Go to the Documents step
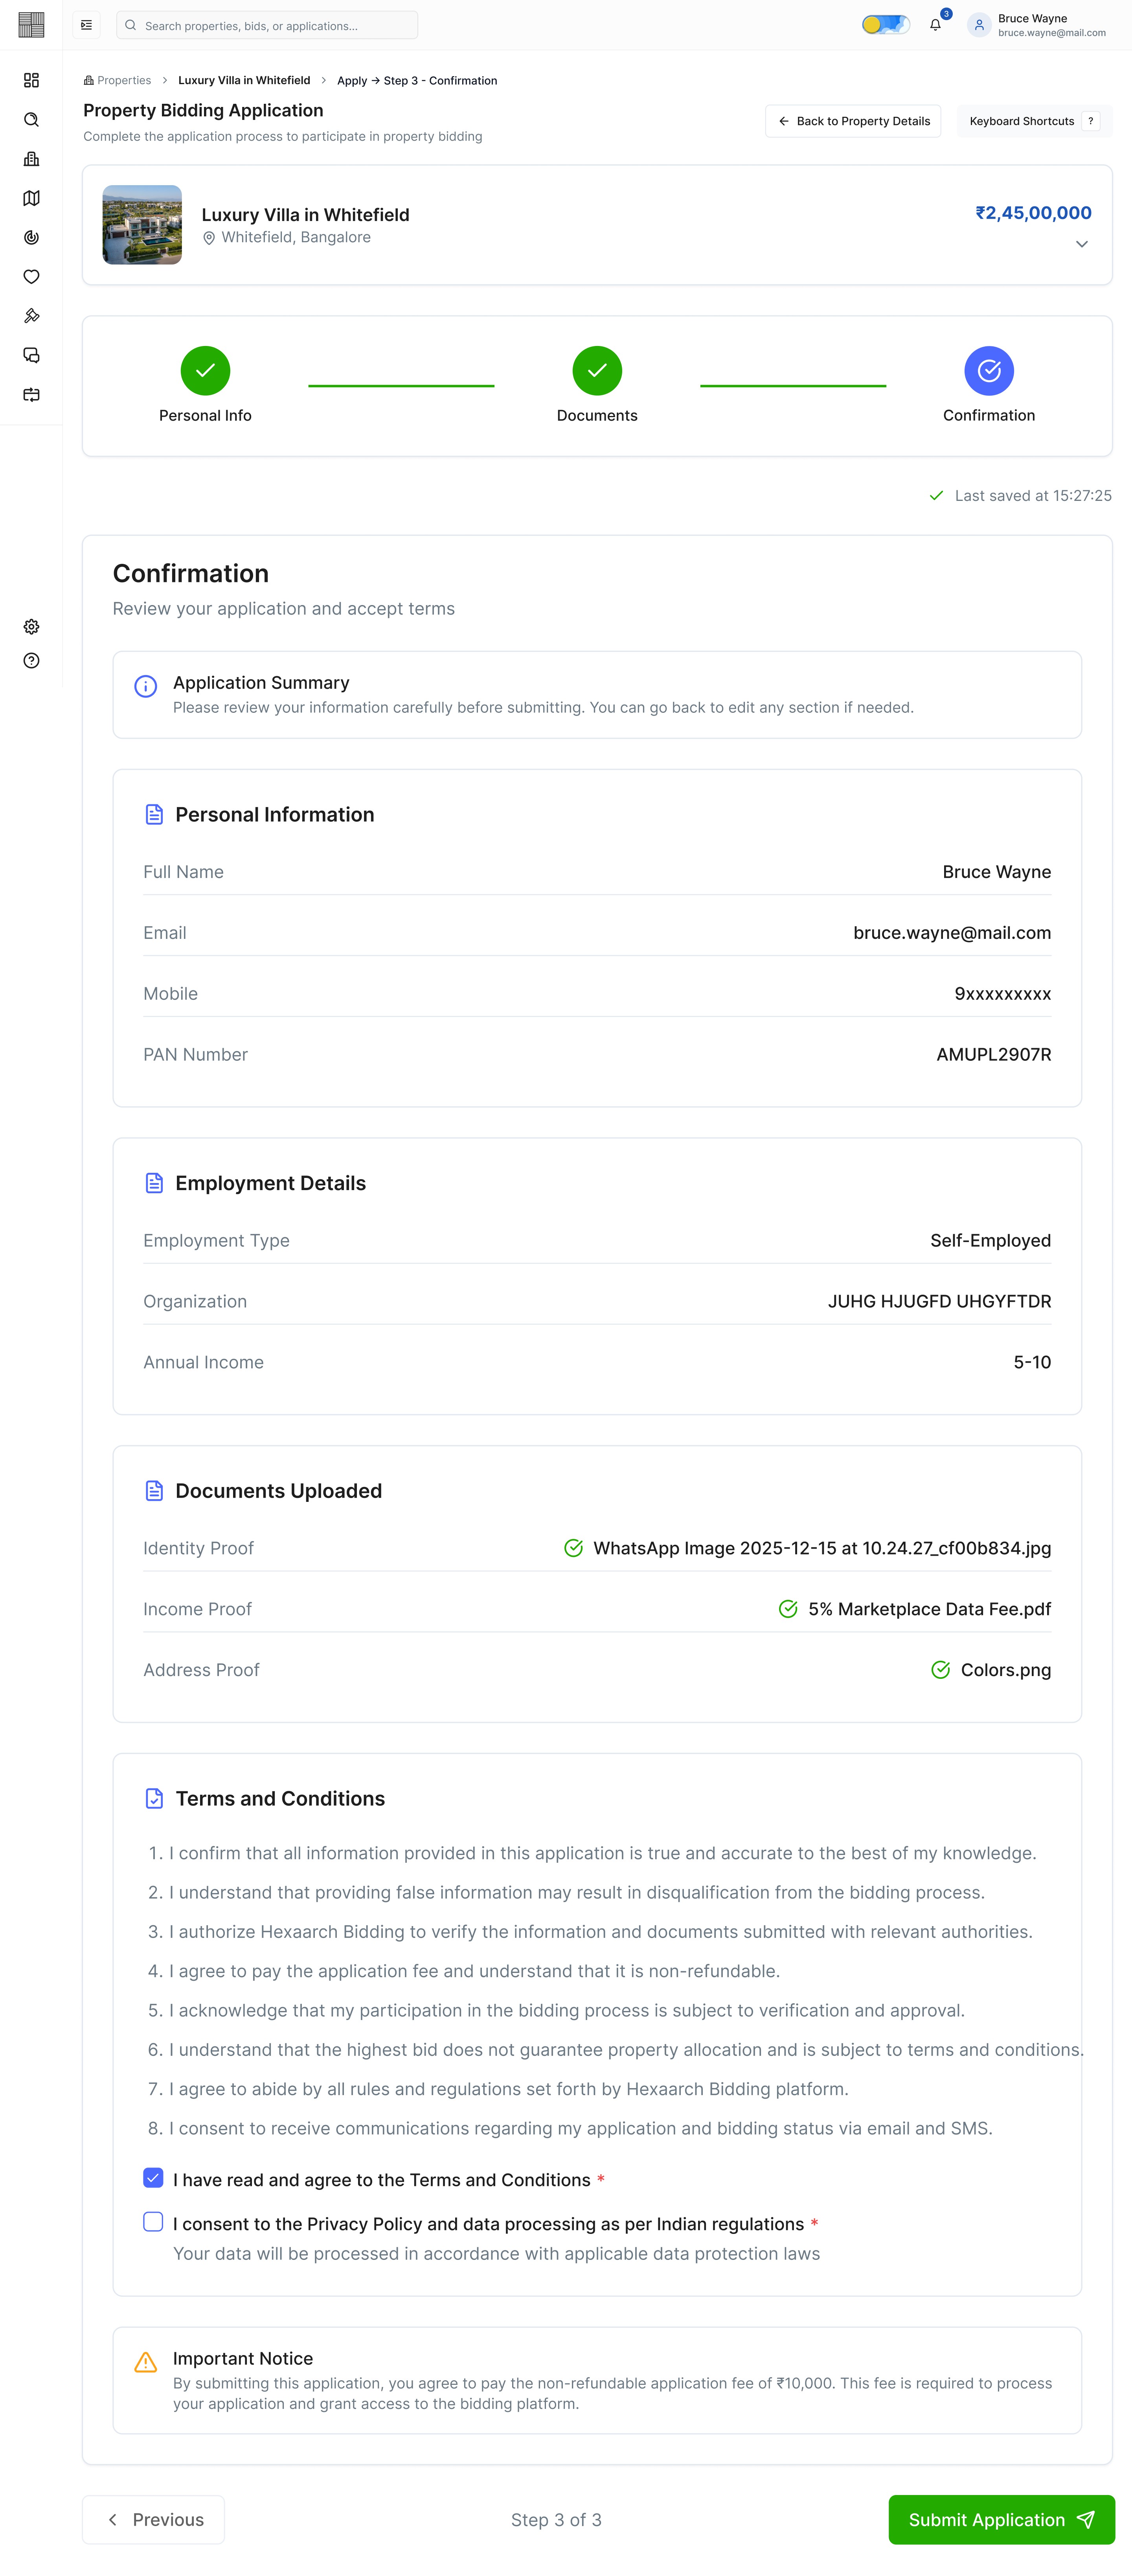Image resolution: width=1132 pixels, height=2576 pixels. pyautogui.click(x=597, y=385)
